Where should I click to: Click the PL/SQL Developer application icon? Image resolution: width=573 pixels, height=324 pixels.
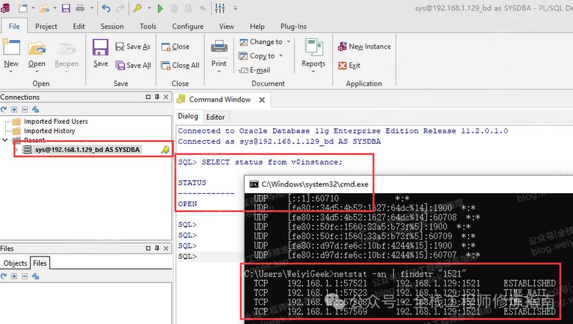pyautogui.click(x=5, y=7)
